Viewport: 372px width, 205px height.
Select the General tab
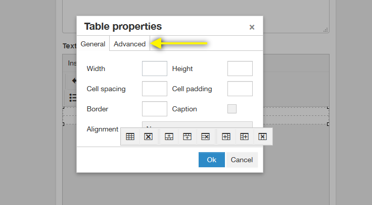[93, 44]
